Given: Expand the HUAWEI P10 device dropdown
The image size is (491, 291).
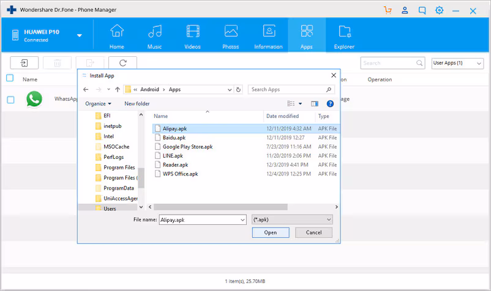Looking at the screenshot, I should (80, 35).
